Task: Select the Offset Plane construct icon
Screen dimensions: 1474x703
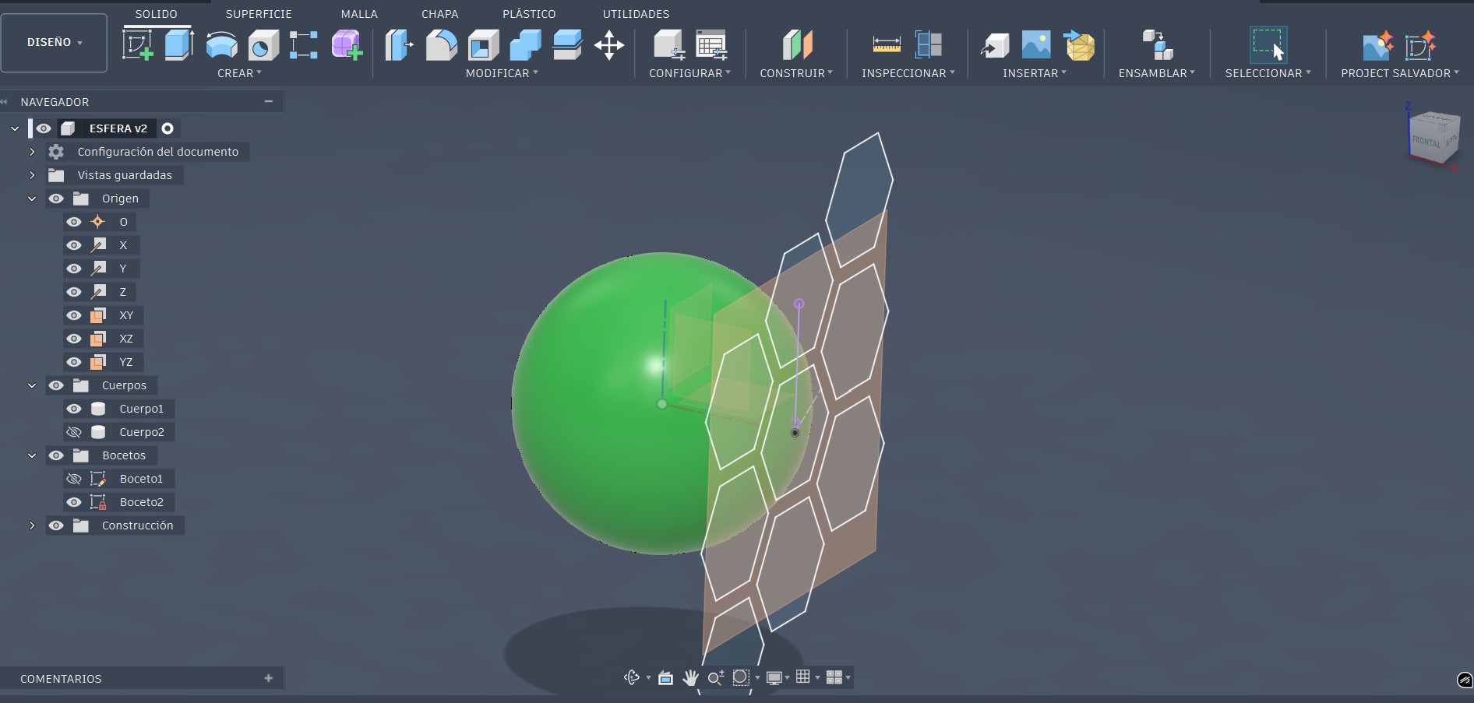Action: 797,45
